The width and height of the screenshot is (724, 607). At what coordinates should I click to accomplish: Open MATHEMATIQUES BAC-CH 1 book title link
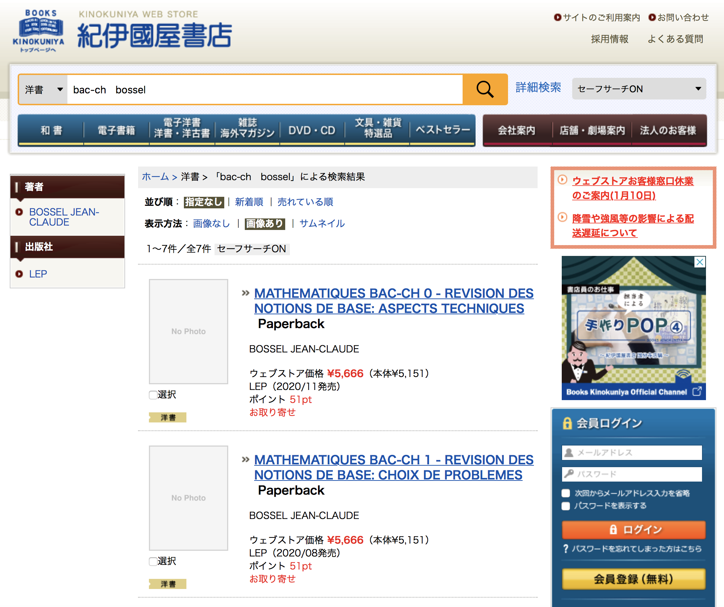point(394,467)
